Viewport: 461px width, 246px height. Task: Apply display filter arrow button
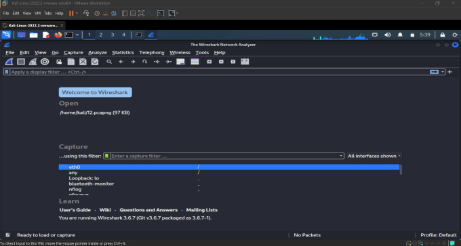435,72
